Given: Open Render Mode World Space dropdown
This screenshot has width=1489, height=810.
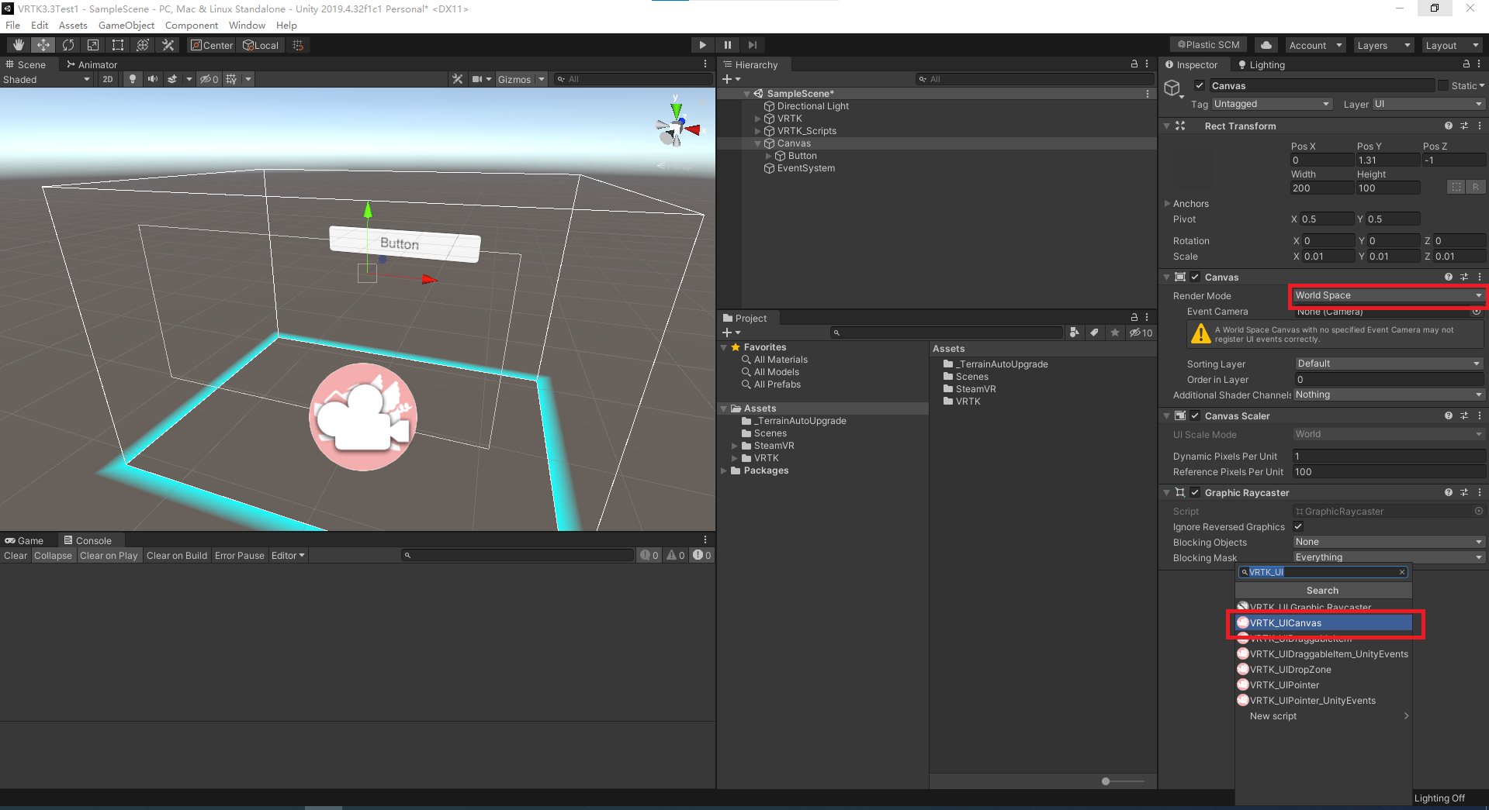Looking at the screenshot, I should point(1388,295).
